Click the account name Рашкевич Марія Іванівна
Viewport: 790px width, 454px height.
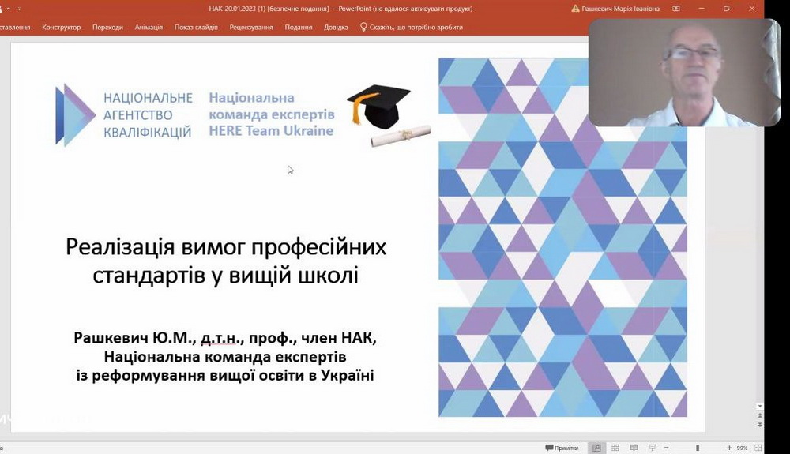620,9
